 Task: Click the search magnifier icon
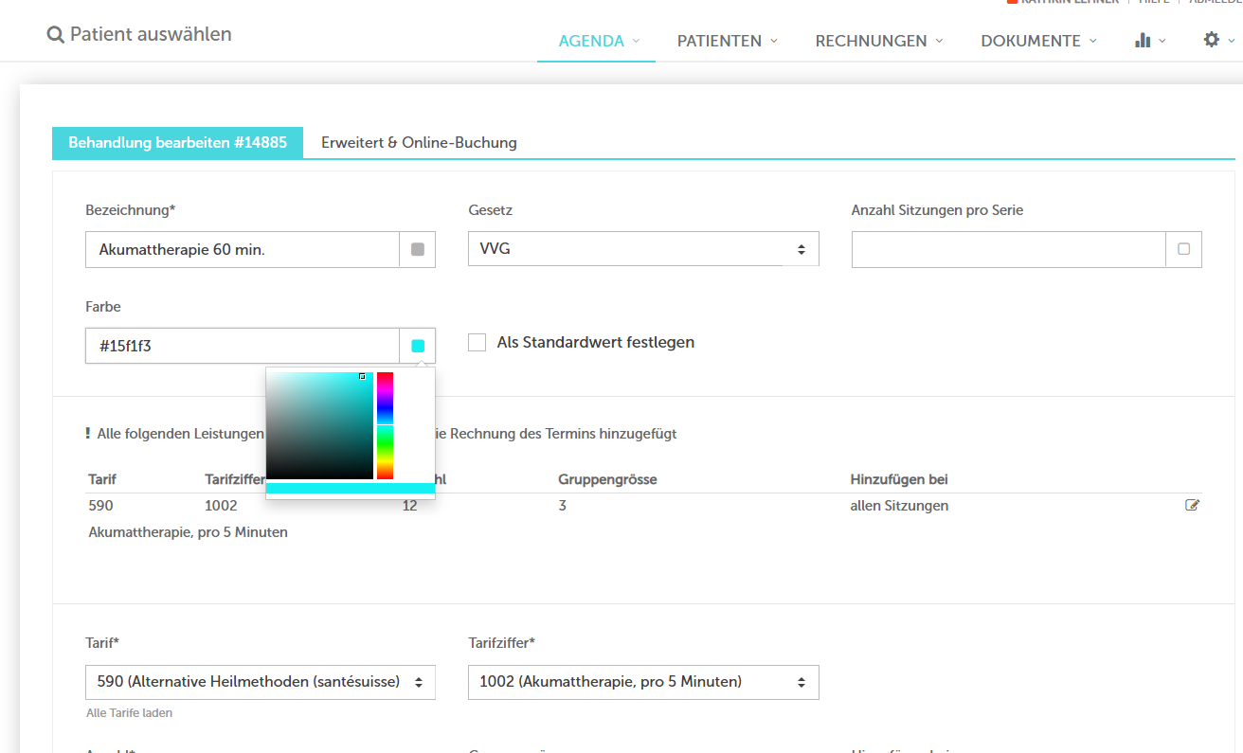tap(56, 35)
